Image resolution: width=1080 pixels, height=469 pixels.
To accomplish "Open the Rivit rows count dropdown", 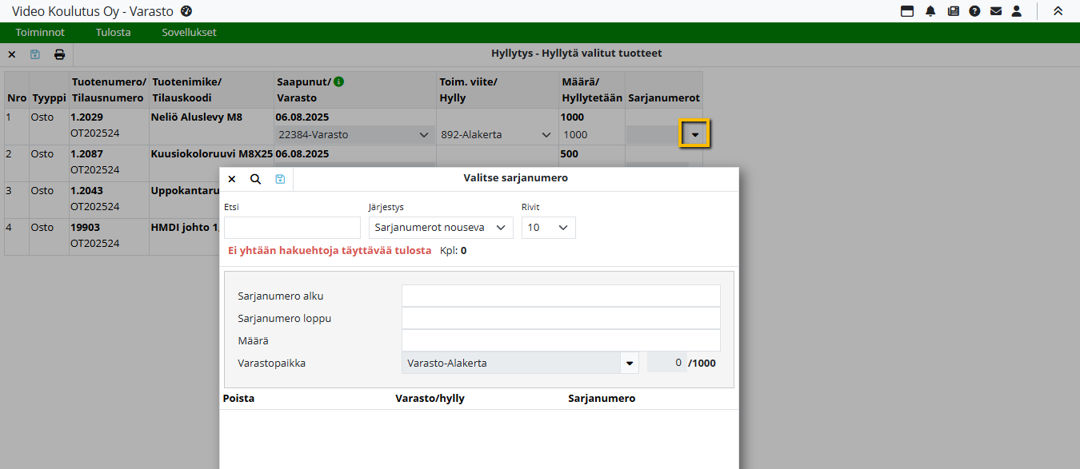I will (x=548, y=228).
